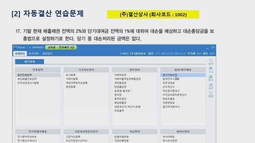
Task: Open 일반전표입력 menu item
Action: 24,75
